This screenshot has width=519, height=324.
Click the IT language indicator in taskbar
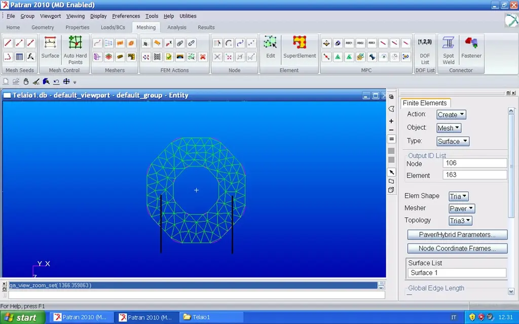click(x=454, y=317)
